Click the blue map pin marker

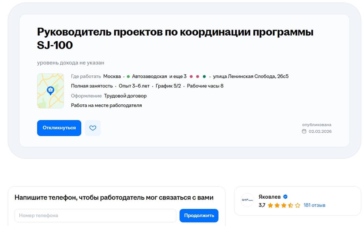click(x=51, y=90)
